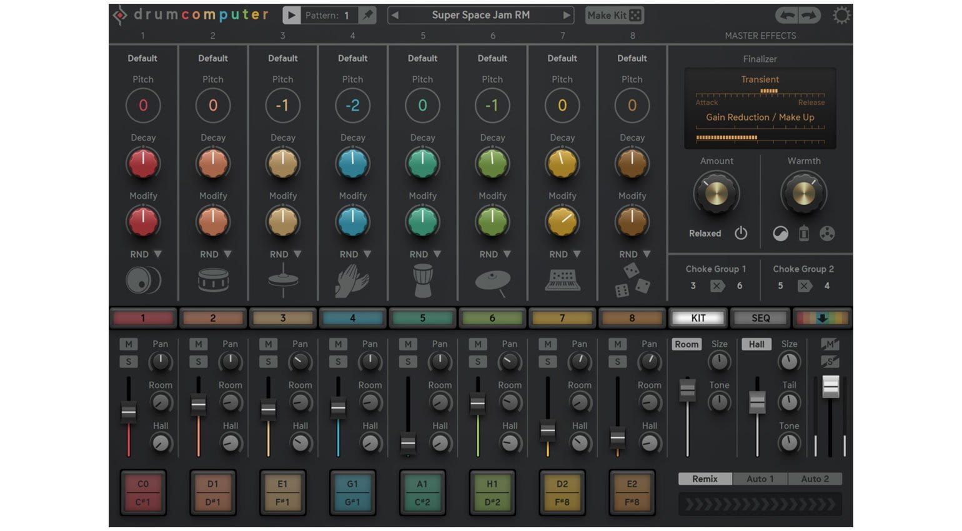Pin the current pattern
962x531 pixels.
coord(368,15)
